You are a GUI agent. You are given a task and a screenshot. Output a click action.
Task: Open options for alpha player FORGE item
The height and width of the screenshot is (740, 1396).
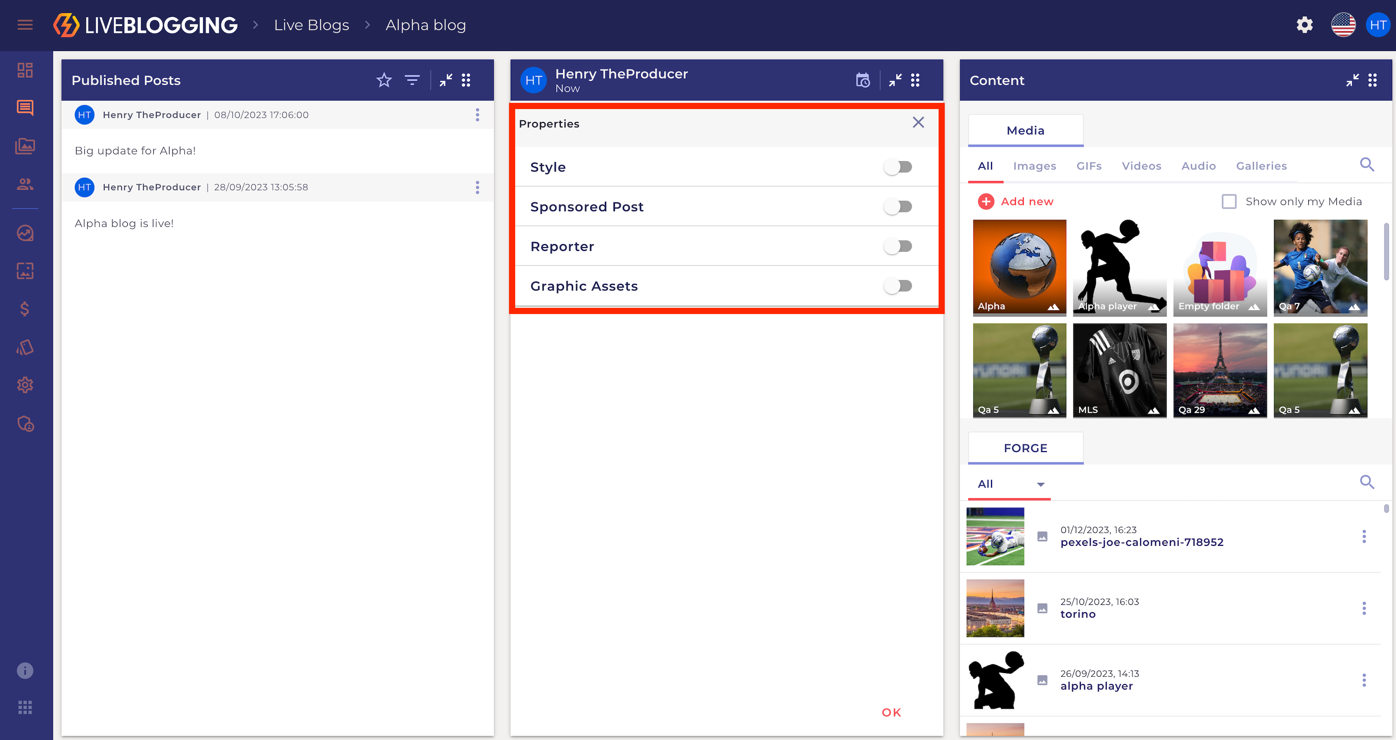[1364, 680]
